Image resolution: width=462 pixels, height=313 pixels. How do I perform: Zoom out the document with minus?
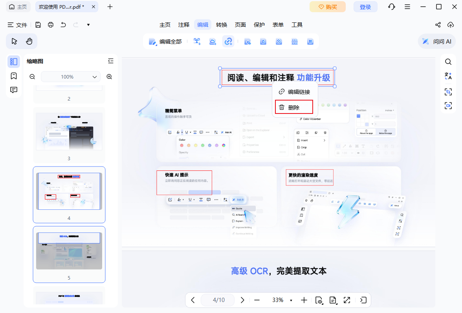(257, 300)
